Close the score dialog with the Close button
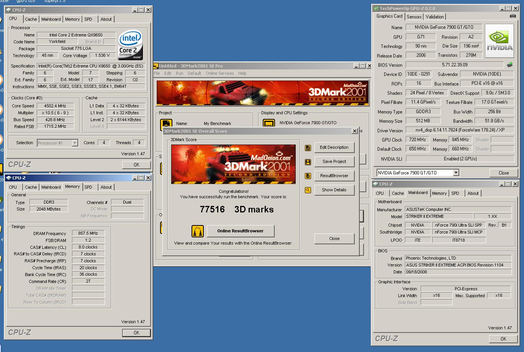Screen dimensions: 524x352 [334, 239]
